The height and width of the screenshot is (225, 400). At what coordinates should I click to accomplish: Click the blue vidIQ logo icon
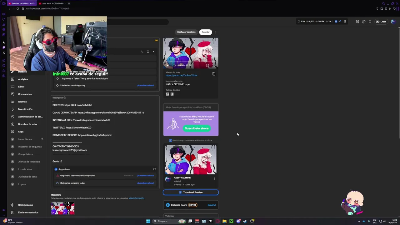tap(336, 22)
